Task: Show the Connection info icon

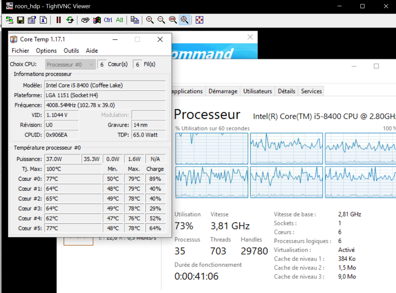Action: click(x=43, y=20)
